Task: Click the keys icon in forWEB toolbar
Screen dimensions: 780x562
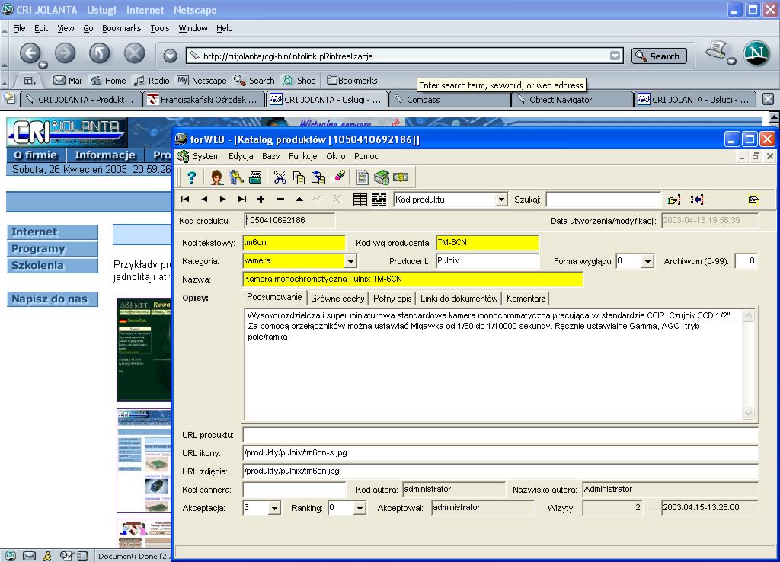Action: tap(236, 177)
